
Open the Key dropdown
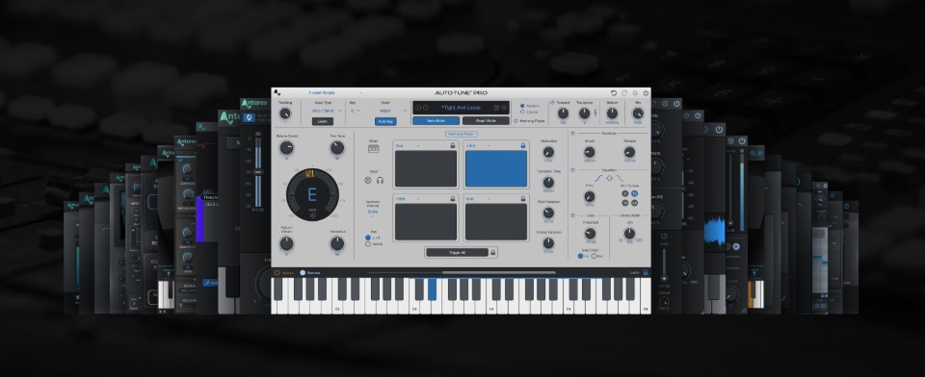coord(356,111)
